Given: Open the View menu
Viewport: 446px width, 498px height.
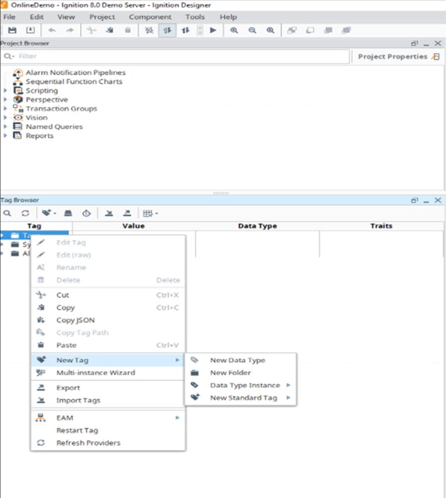Looking at the screenshot, I should coord(66,17).
